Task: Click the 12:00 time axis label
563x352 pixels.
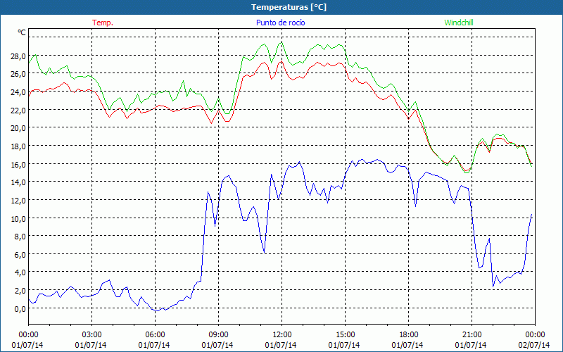Action: (x=282, y=335)
